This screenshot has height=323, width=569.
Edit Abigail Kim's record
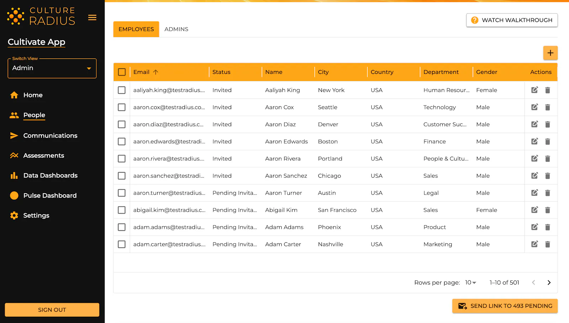click(535, 210)
